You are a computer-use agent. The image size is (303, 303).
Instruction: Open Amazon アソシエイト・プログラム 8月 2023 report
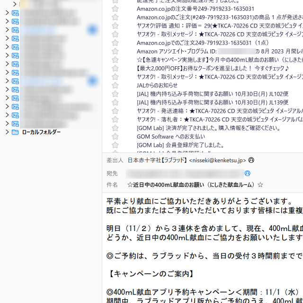click(220, 52)
